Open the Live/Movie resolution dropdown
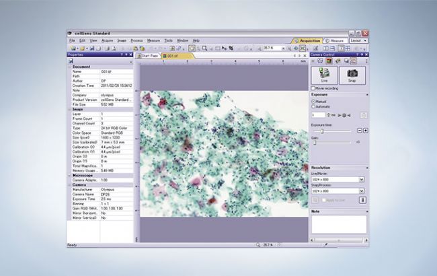The image size is (437, 276). pyautogui.click(x=362, y=179)
